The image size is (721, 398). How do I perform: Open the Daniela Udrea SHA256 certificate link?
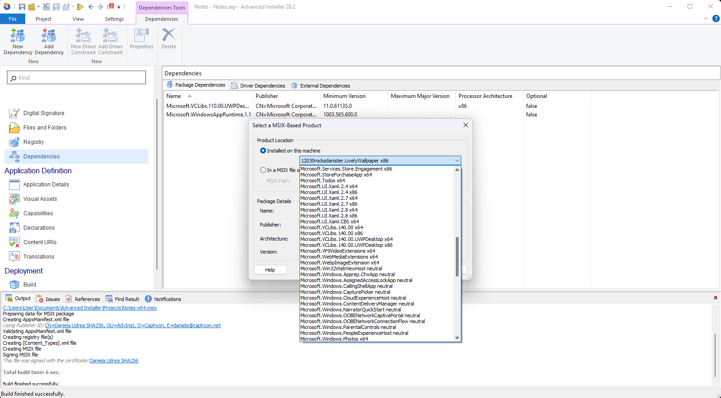114,361
